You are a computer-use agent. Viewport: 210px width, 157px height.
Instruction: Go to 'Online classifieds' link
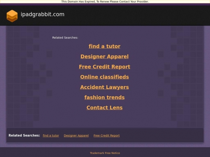104,77
